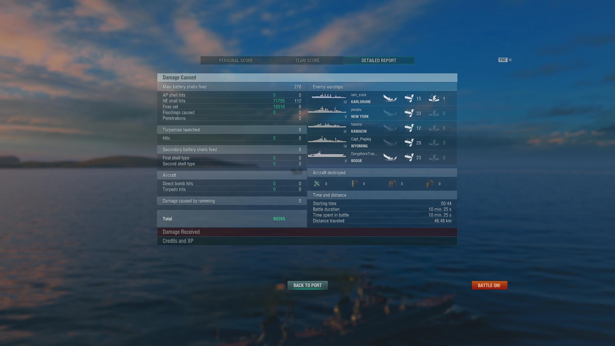The height and width of the screenshot is (346, 615).
Task: Click the Kawachi ship silhouette
Action: point(327,125)
